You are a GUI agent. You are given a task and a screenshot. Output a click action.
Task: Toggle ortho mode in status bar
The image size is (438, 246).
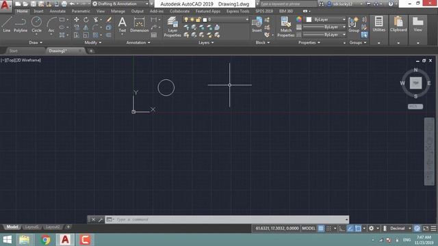tap(342, 228)
